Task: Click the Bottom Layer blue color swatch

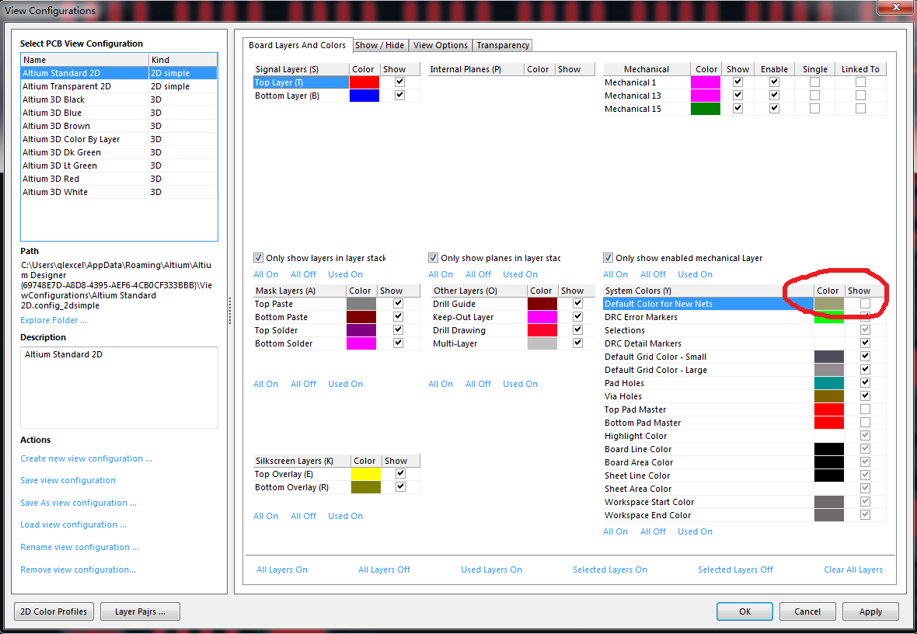Action: pyautogui.click(x=364, y=96)
